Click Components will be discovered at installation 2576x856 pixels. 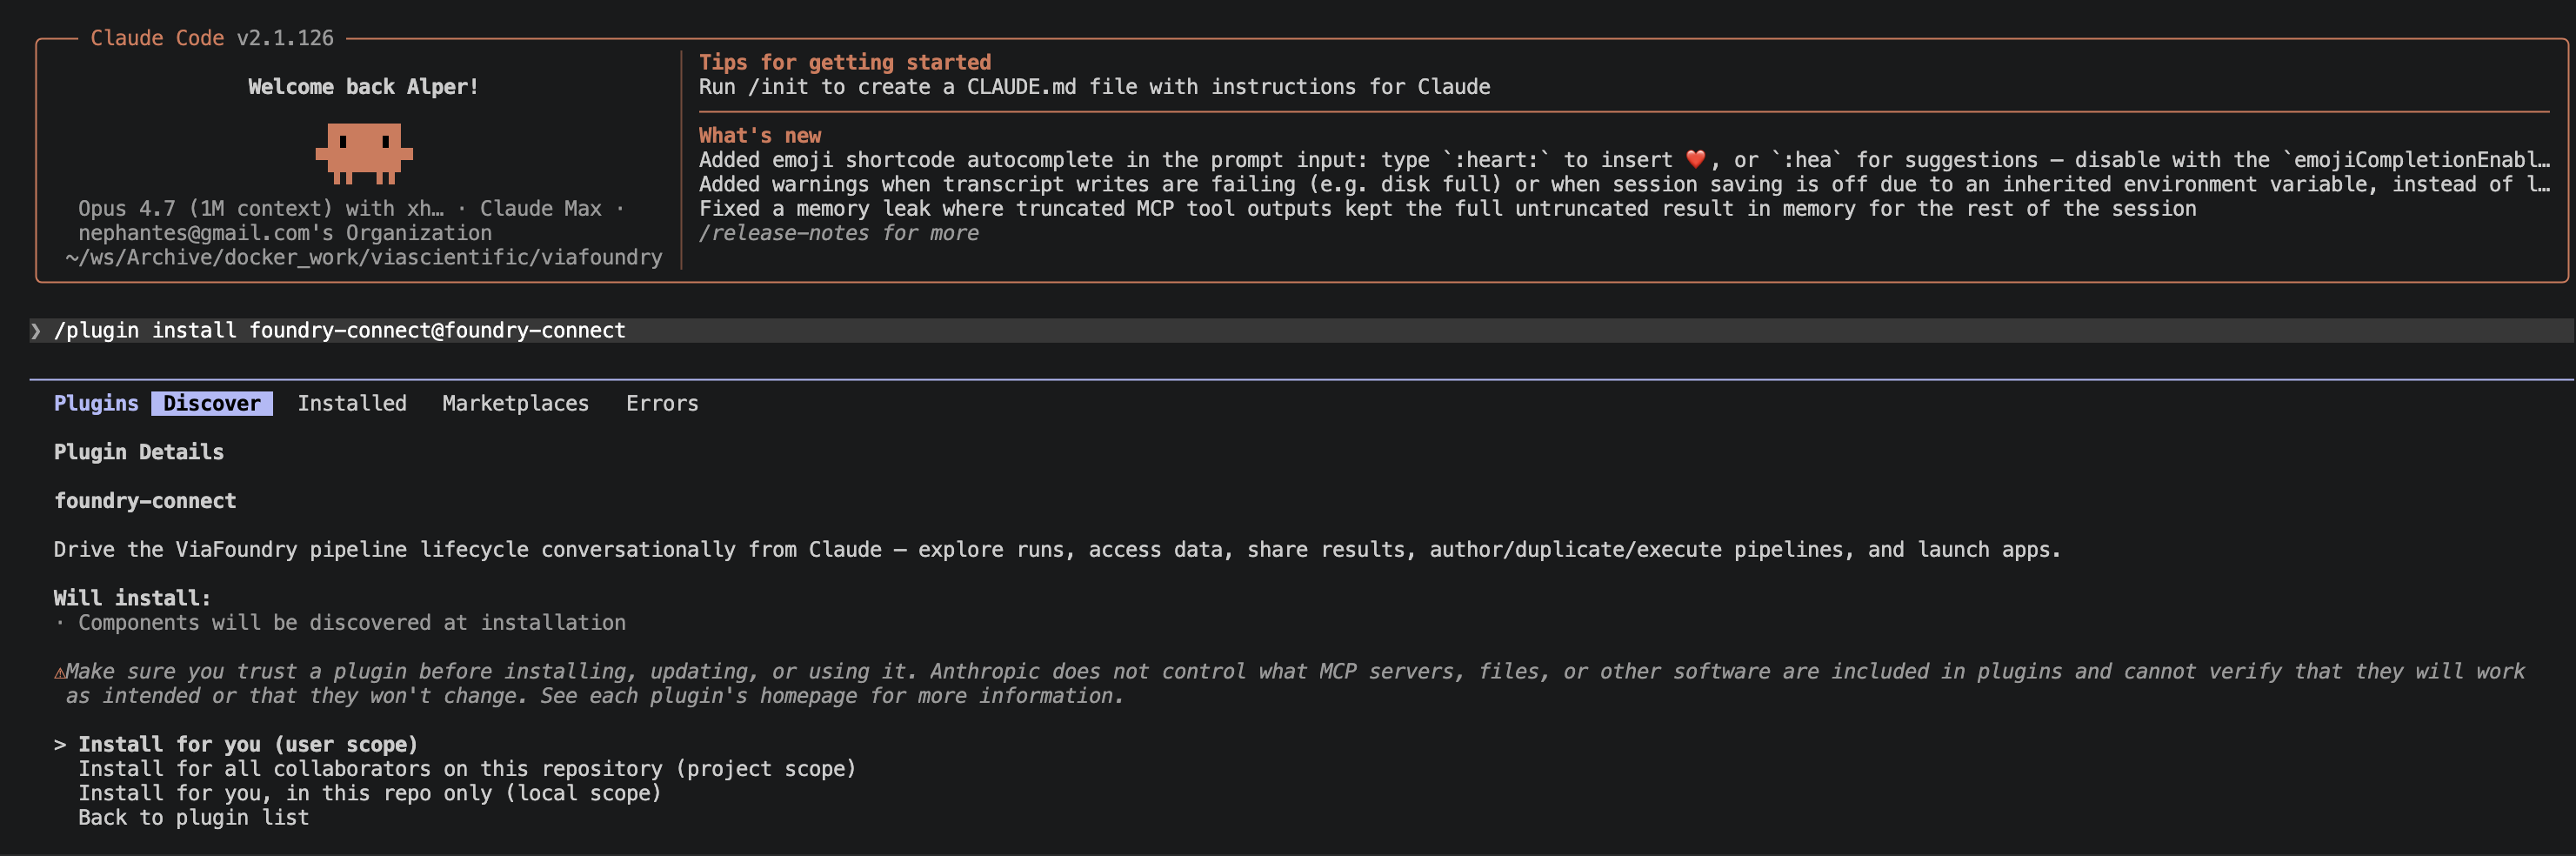[x=352, y=623]
